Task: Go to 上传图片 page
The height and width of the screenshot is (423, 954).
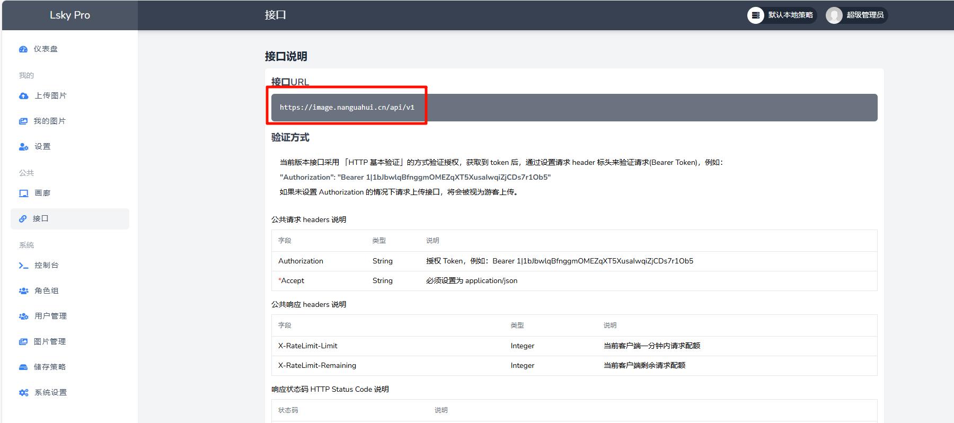Action: pyautogui.click(x=50, y=96)
